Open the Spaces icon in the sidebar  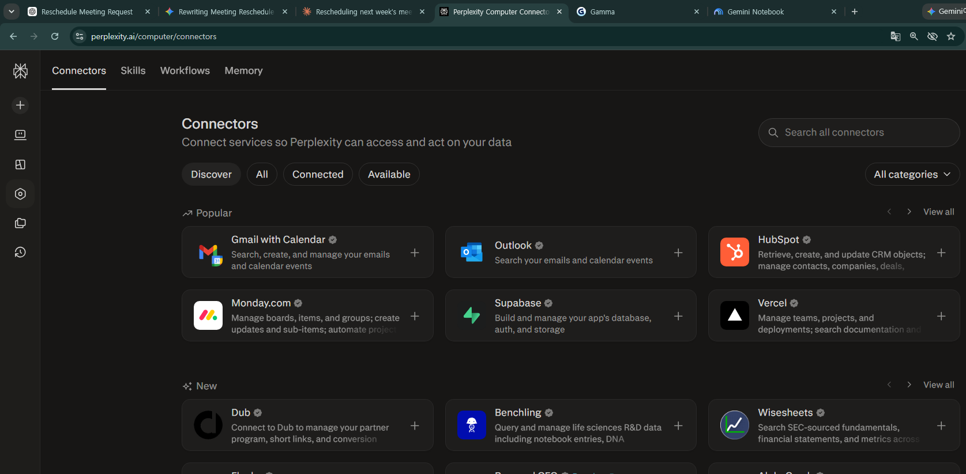point(20,164)
